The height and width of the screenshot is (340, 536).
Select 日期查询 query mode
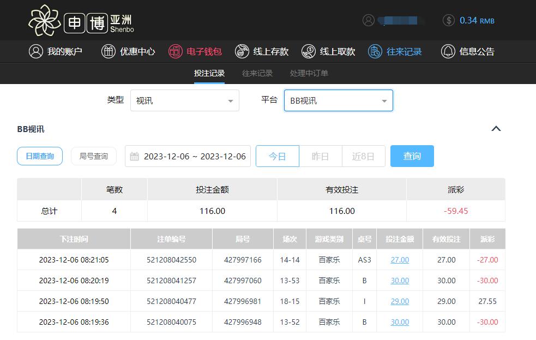click(x=40, y=156)
